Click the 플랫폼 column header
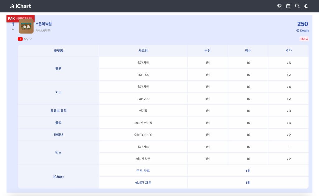319x196 pixels. click(x=58, y=51)
